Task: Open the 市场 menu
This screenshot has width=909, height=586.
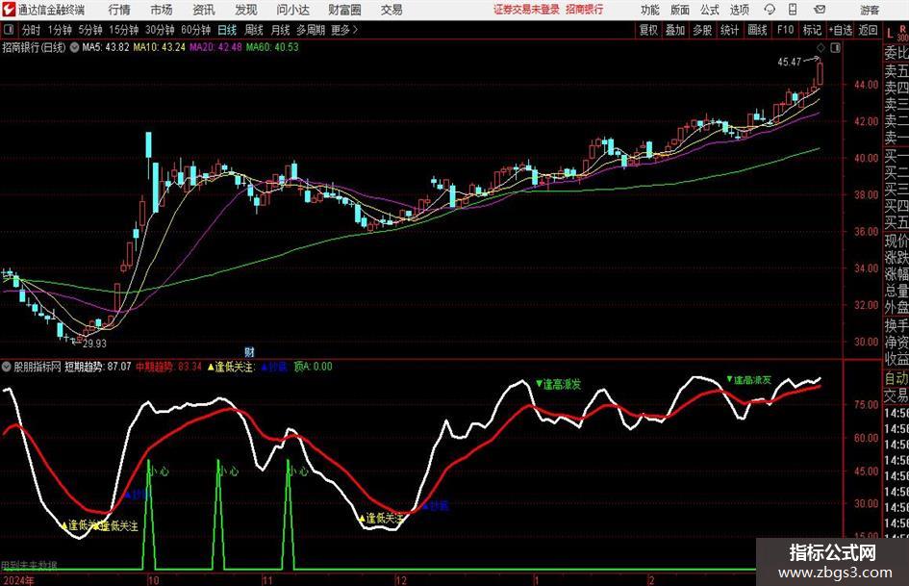Action: pos(162,10)
